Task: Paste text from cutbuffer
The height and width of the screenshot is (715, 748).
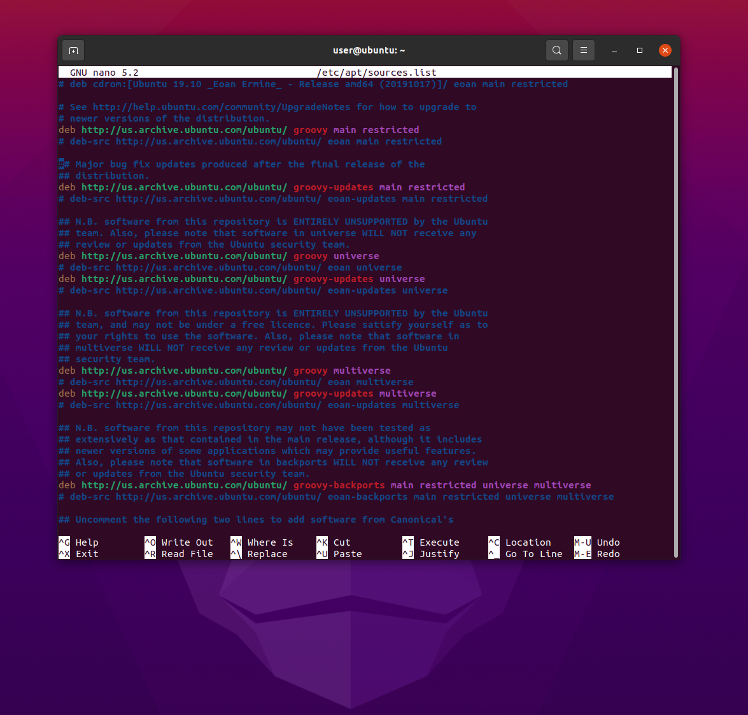Action: pyautogui.click(x=337, y=554)
